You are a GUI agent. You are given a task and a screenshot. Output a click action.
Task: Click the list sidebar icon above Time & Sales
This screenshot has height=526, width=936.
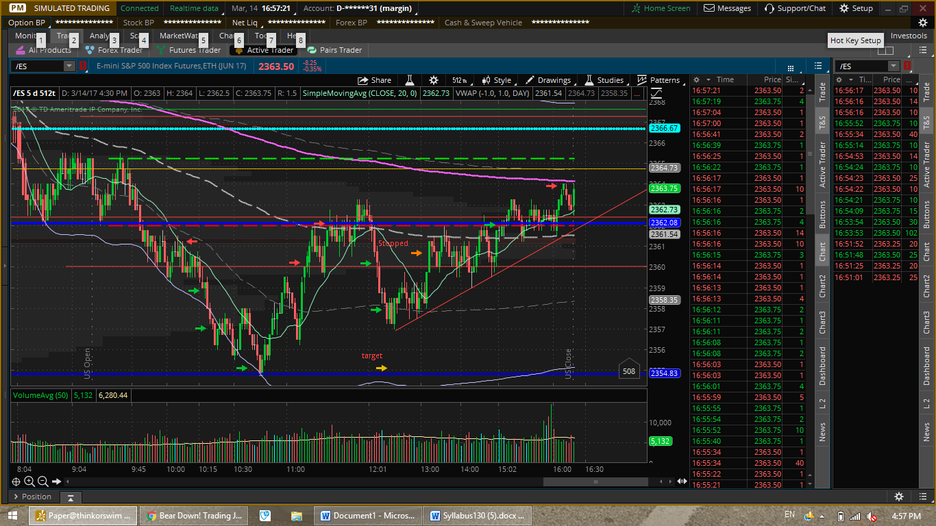click(818, 66)
